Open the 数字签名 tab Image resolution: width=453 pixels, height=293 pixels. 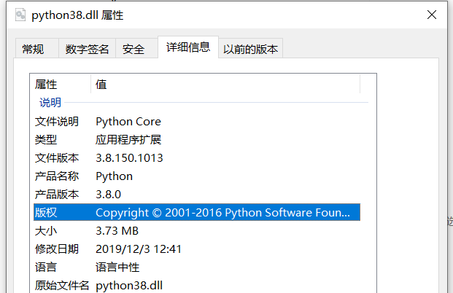coord(87,49)
